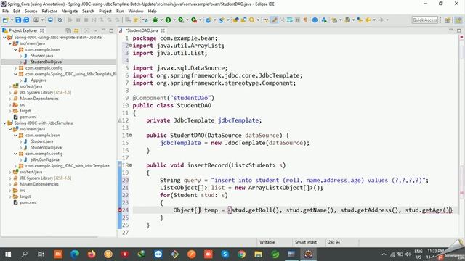Open dropdown arrow beside New wizard icon
465x261 pixels.
click(x=12, y=20)
